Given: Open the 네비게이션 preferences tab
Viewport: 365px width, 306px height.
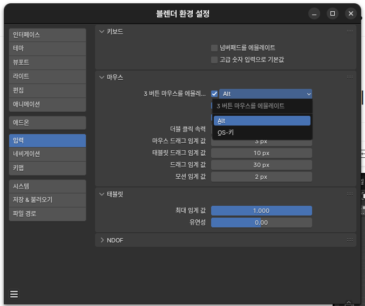Looking at the screenshot, I should 48,154.
